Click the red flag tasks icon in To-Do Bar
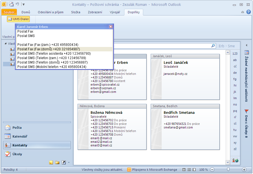The height and width of the screenshot is (174, 253). pos(247,111)
